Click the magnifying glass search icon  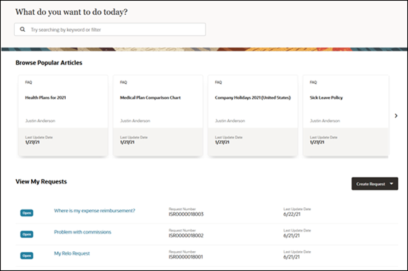(x=23, y=29)
